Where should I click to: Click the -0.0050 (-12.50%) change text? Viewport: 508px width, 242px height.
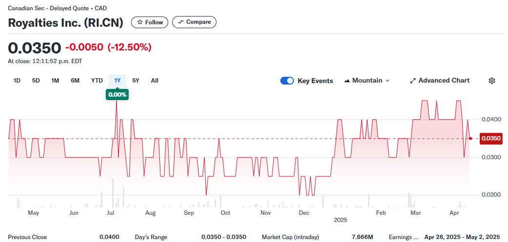tap(108, 47)
